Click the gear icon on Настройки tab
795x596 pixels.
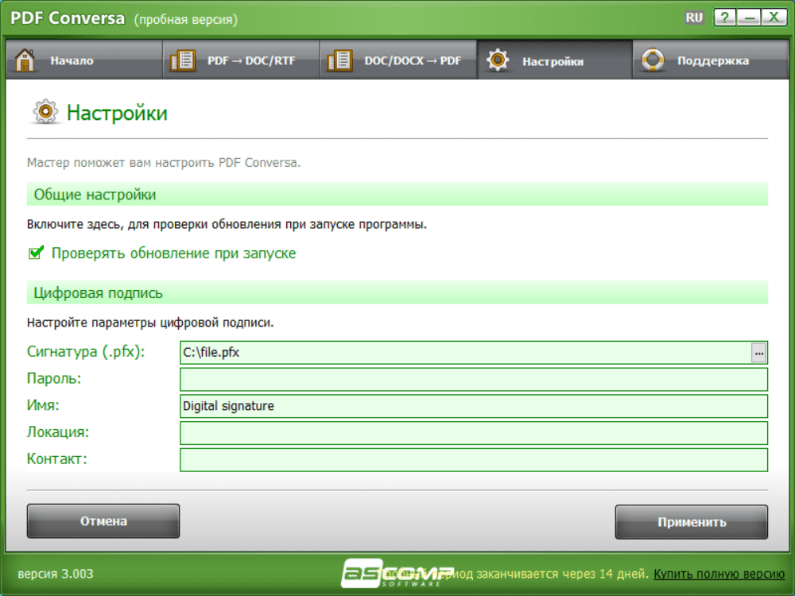pos(498,60)
